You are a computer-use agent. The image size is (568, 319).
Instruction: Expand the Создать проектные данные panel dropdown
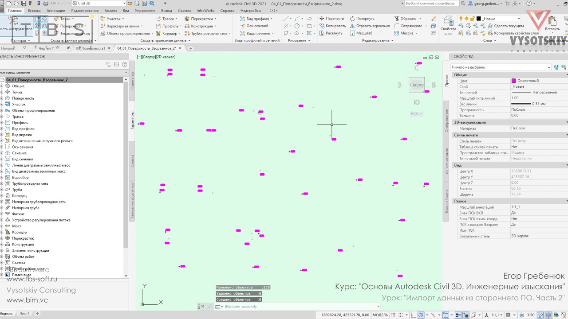(166, 40)
